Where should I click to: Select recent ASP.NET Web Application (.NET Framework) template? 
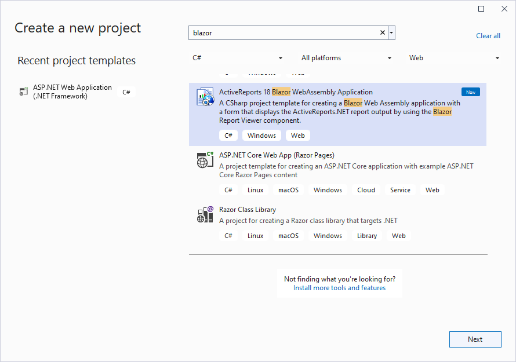[76, 92]
